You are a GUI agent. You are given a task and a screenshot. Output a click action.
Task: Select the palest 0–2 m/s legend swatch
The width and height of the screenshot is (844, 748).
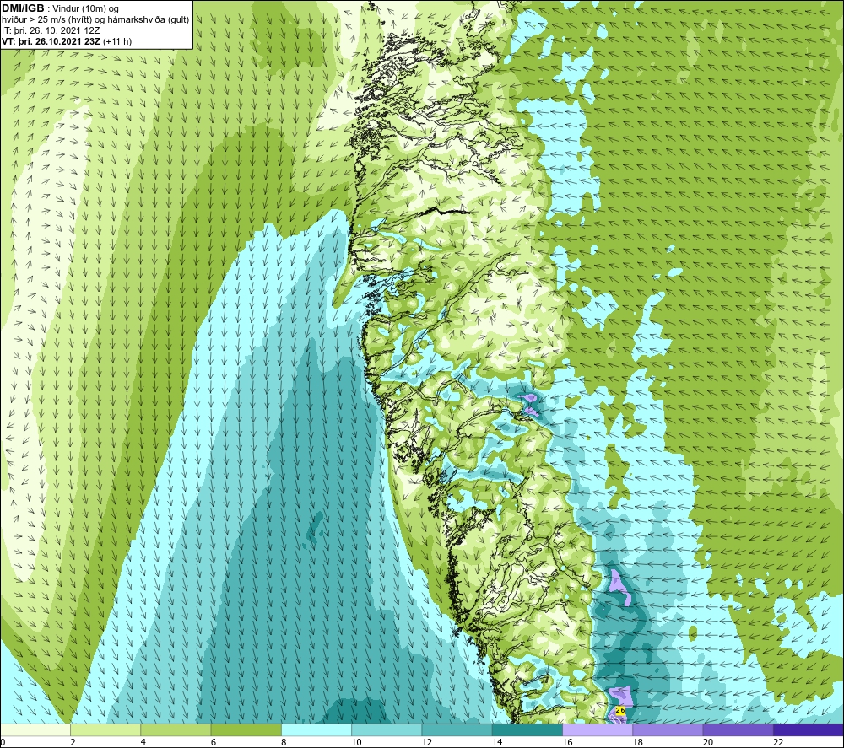click(x=35, y=729)
